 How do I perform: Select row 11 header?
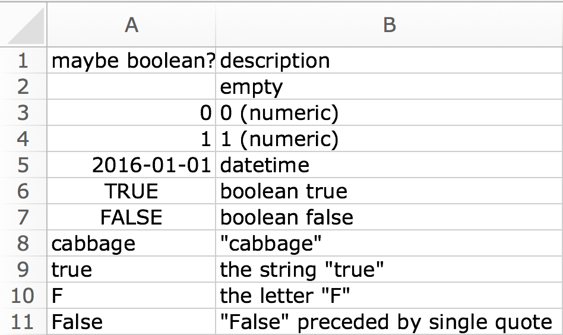(24, 321)
